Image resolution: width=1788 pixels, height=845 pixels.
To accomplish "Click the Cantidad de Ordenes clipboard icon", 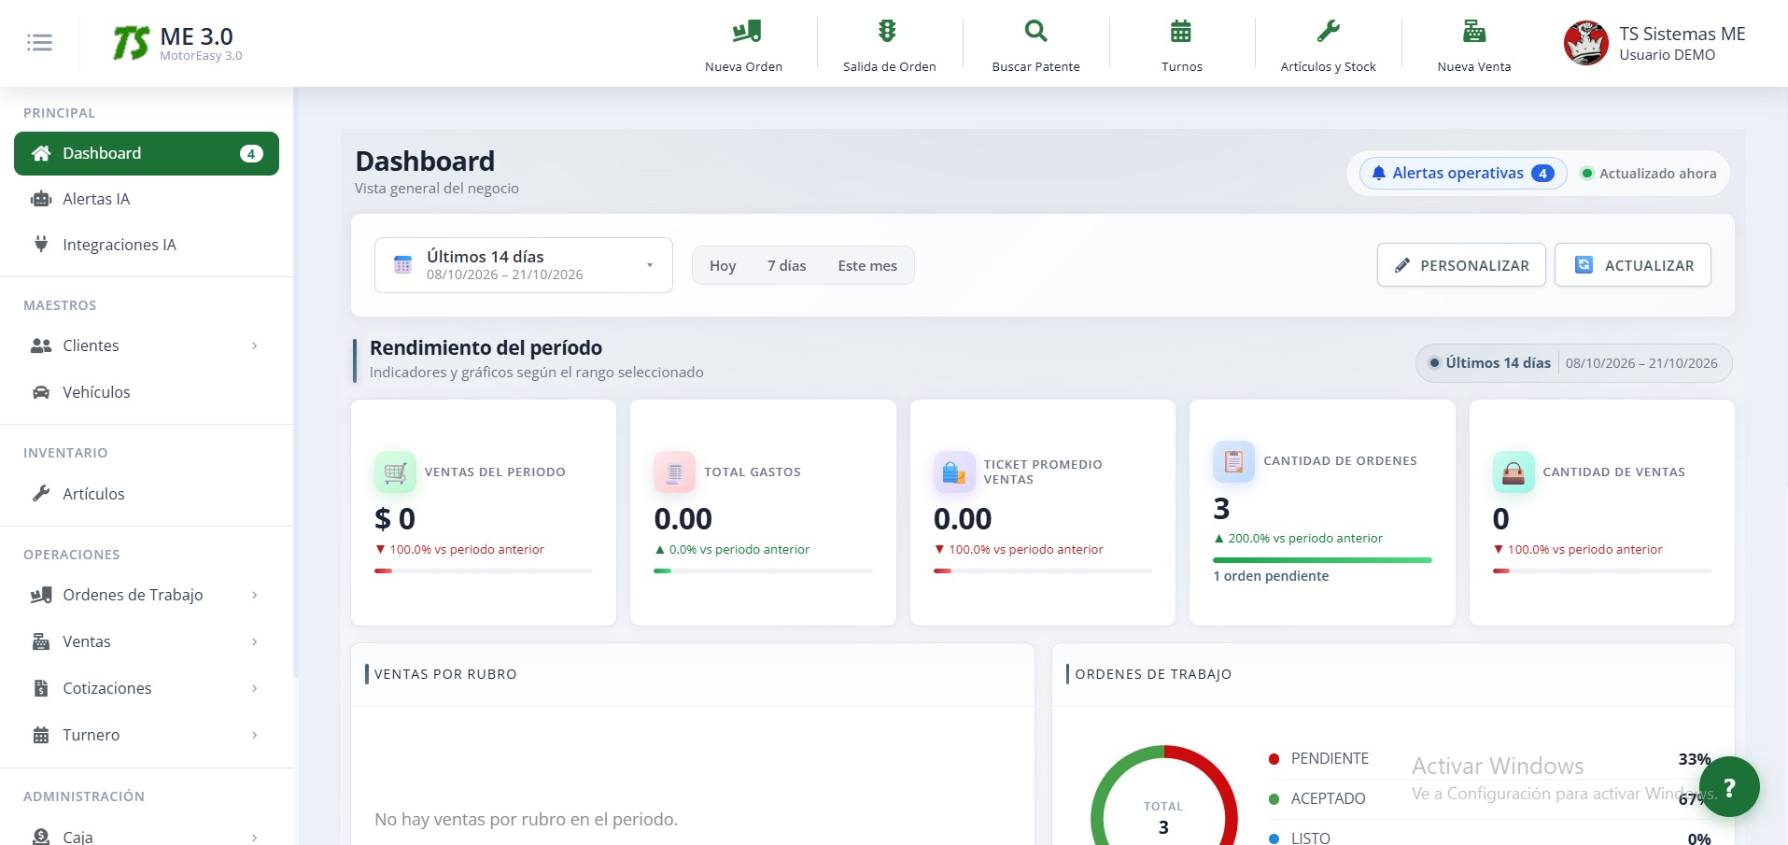I will pos(1233,461).
